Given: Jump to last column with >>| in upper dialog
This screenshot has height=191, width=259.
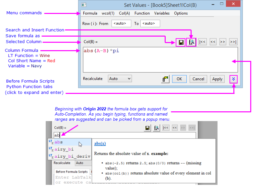Looking at the screenshot, I should (233, 42).
